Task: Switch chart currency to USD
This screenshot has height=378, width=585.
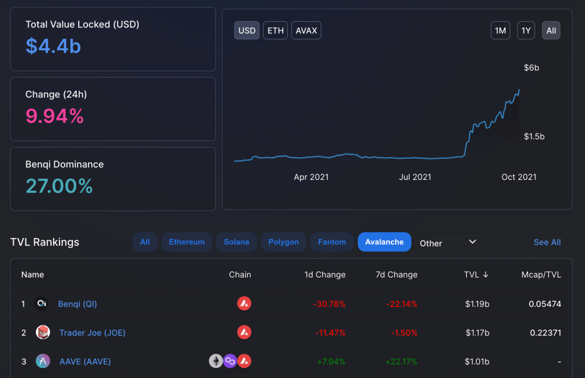Action: (x=247, y=31)
